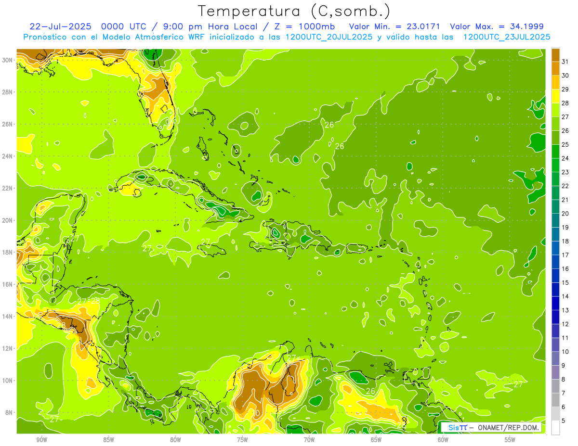Pick the yellow legend band between 28 and 29
The height and width of the screenshot is (446, 578).
point(555,96)
